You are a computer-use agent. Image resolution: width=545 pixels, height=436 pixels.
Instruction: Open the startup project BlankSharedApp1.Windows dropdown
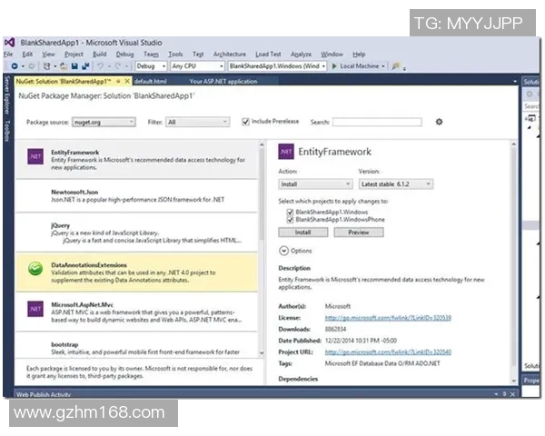(x=277, y=66)
